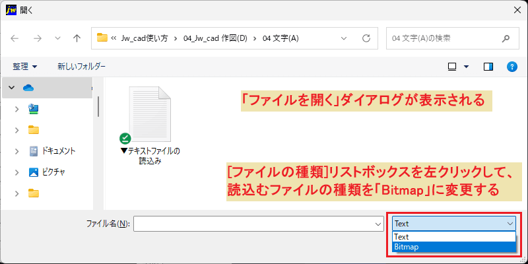Image resolution: width=528 pixels, height=264 pixels.
Task: Toggle the preview pane icon
Action: click(488, 67)
